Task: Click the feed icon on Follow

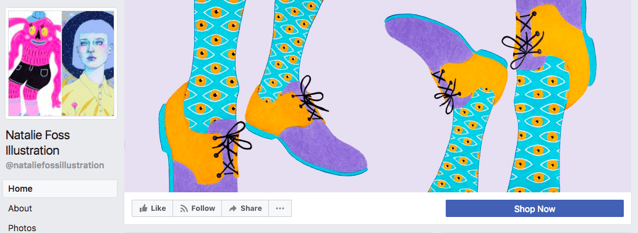Action: coord(184,208)
